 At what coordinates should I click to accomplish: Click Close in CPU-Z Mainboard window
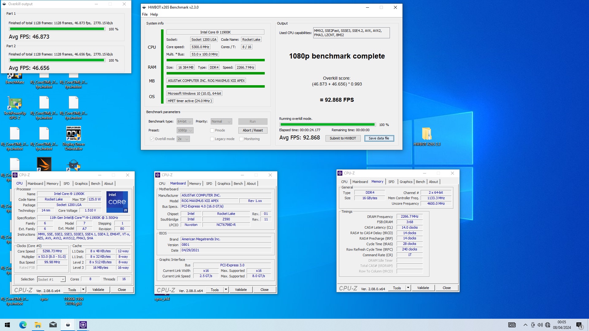264,290
